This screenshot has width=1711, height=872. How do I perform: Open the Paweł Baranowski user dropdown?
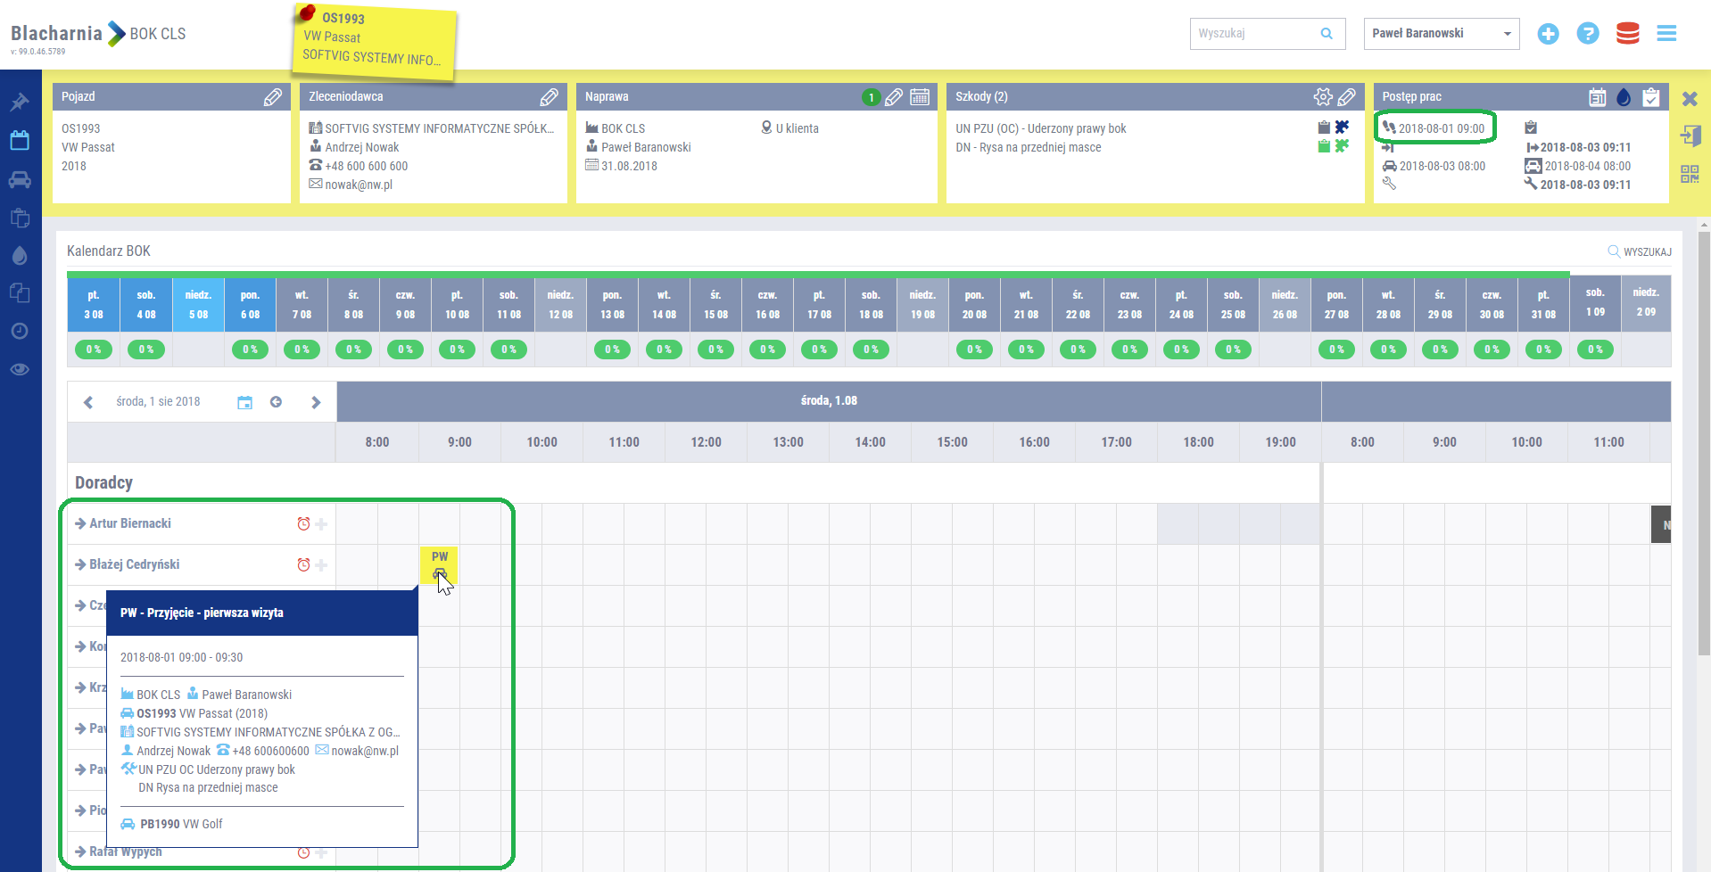tap(1441, 34)
